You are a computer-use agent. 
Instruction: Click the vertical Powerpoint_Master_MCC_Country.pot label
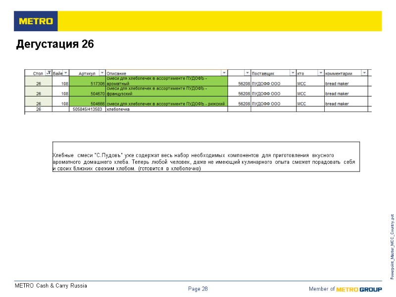coord(392,247)
